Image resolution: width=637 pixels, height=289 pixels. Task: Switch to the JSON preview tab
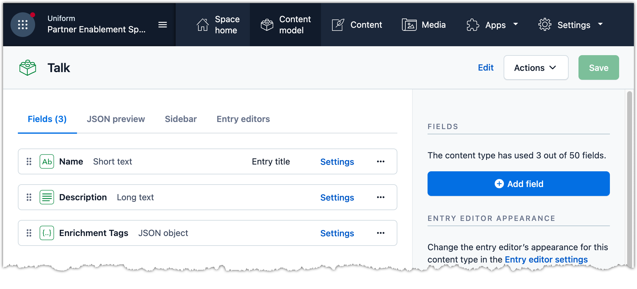coord(116,119)
